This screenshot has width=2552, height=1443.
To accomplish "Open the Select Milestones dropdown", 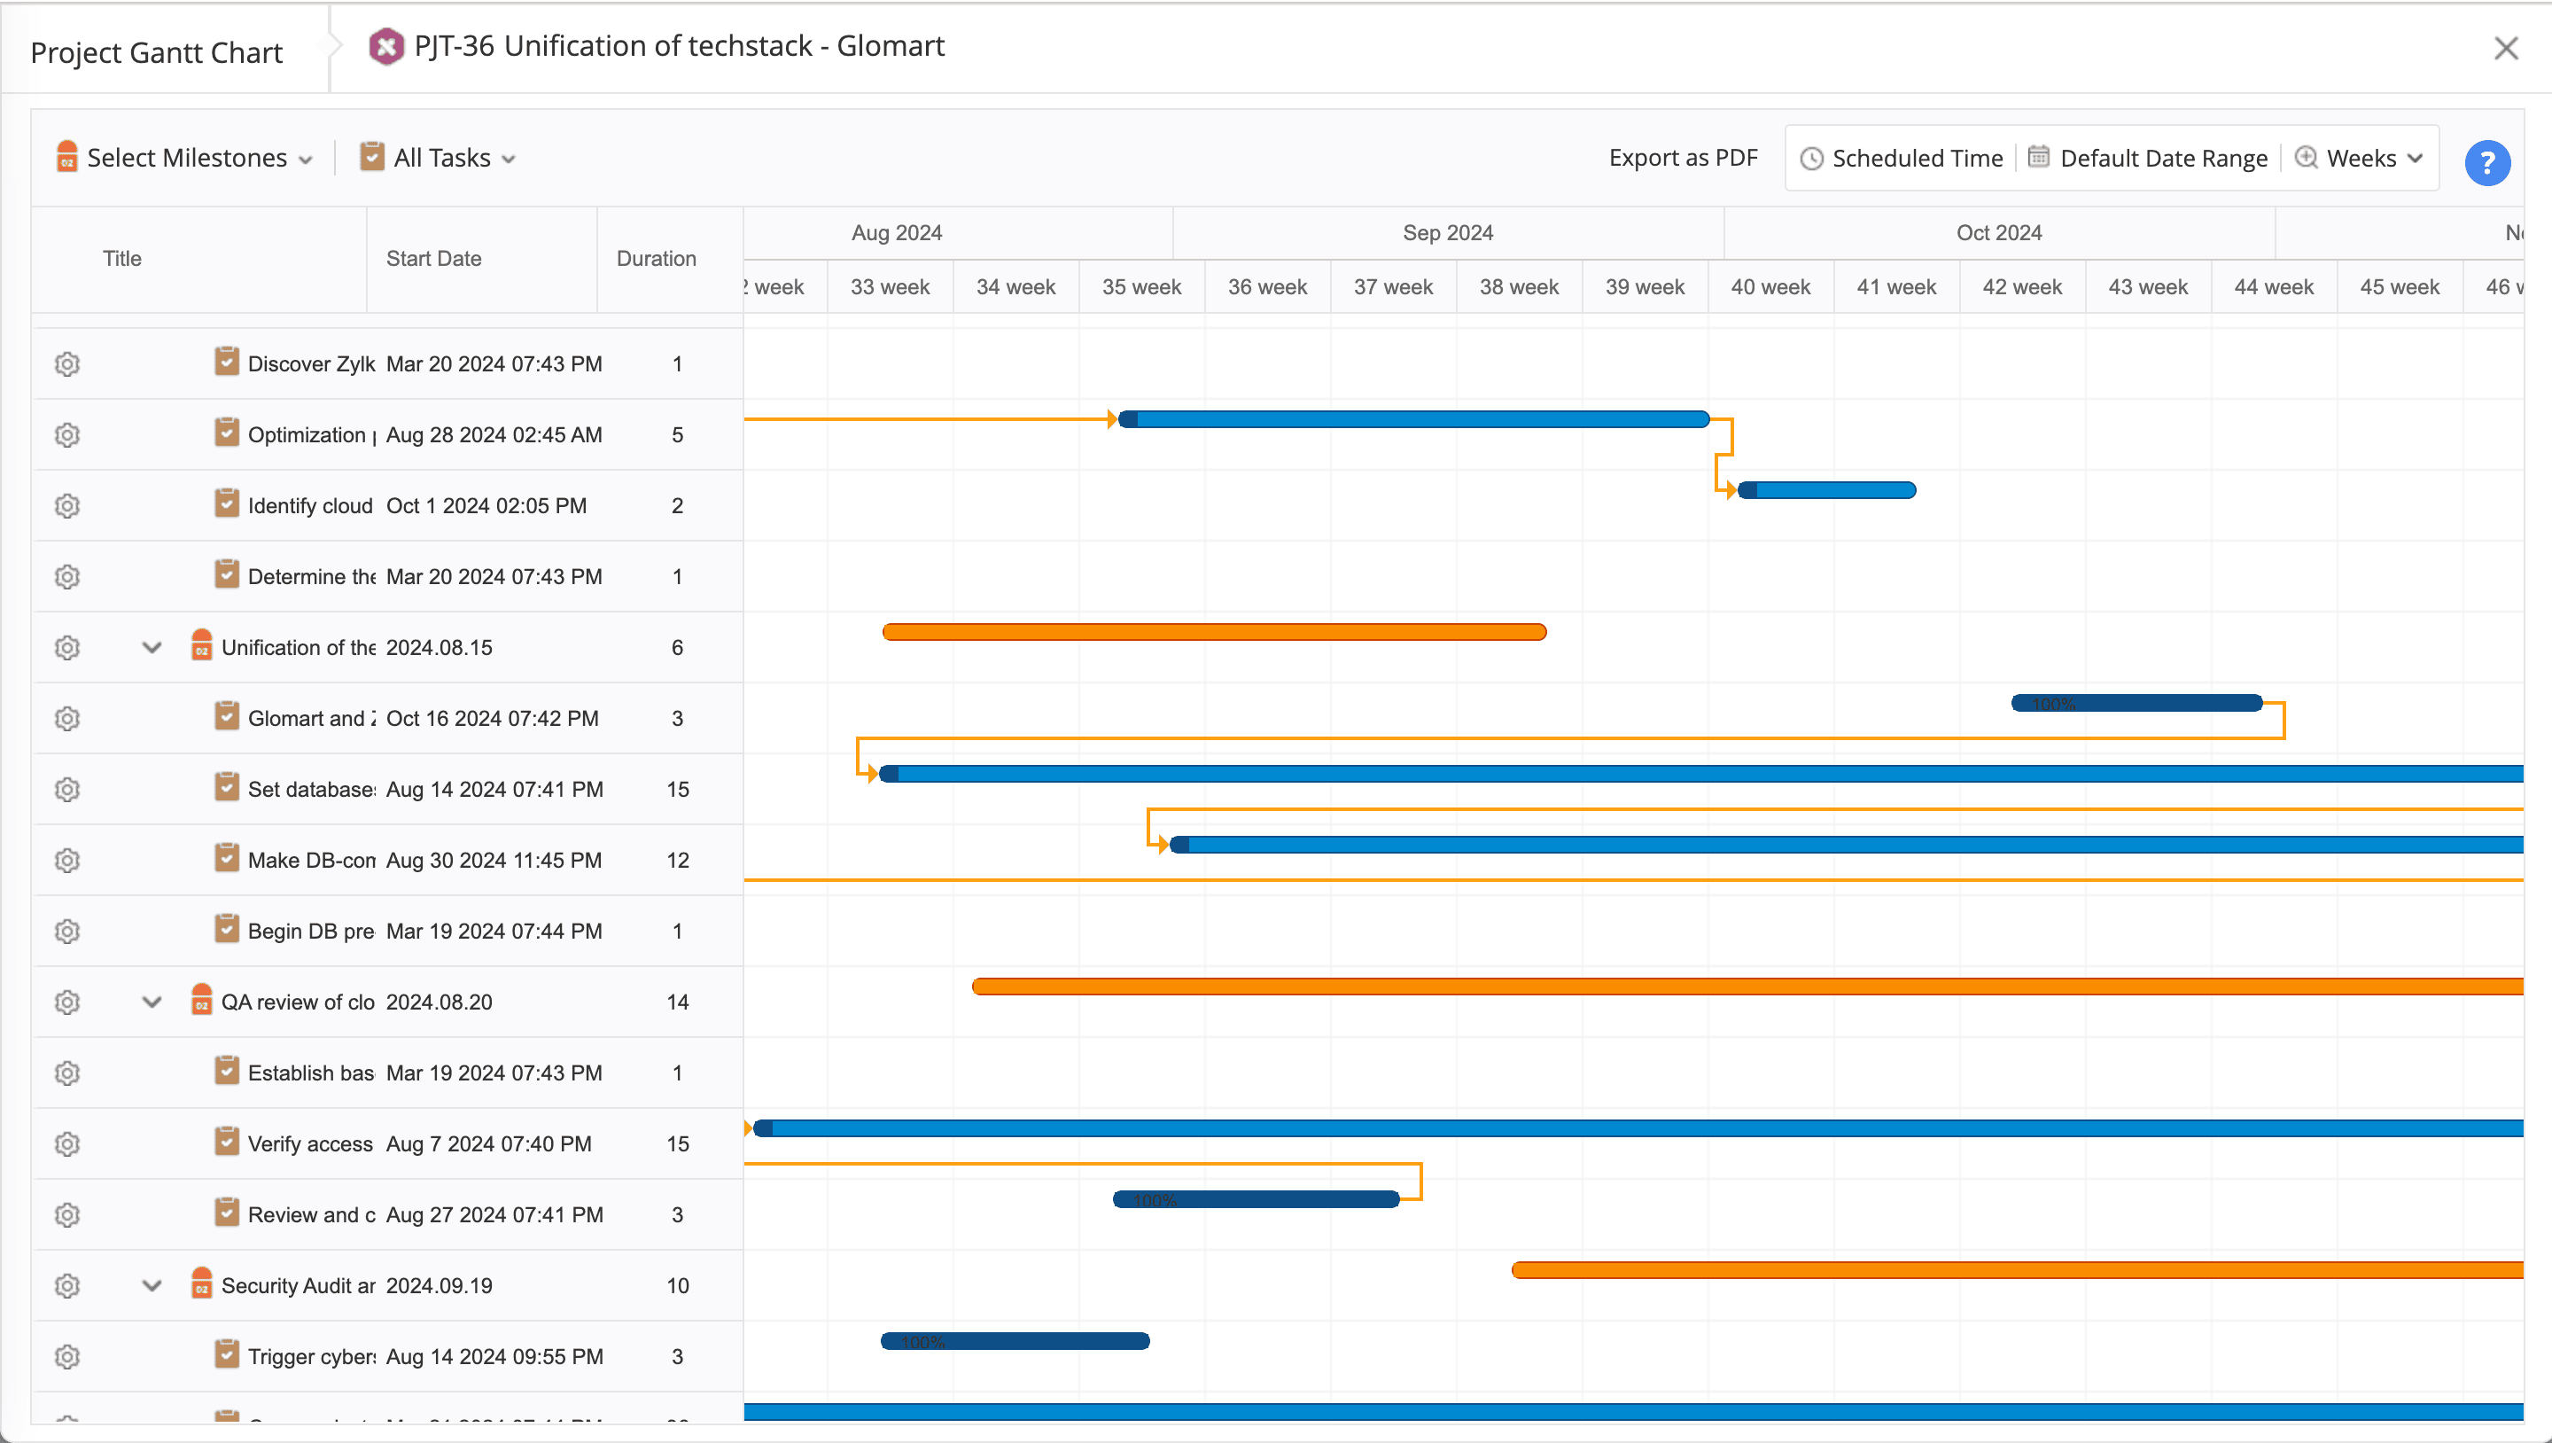I will click(x=185, y=158).
